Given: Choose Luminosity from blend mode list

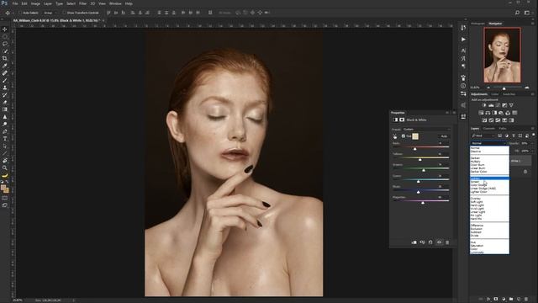Looking at the screenshot, I should point(489,252).
